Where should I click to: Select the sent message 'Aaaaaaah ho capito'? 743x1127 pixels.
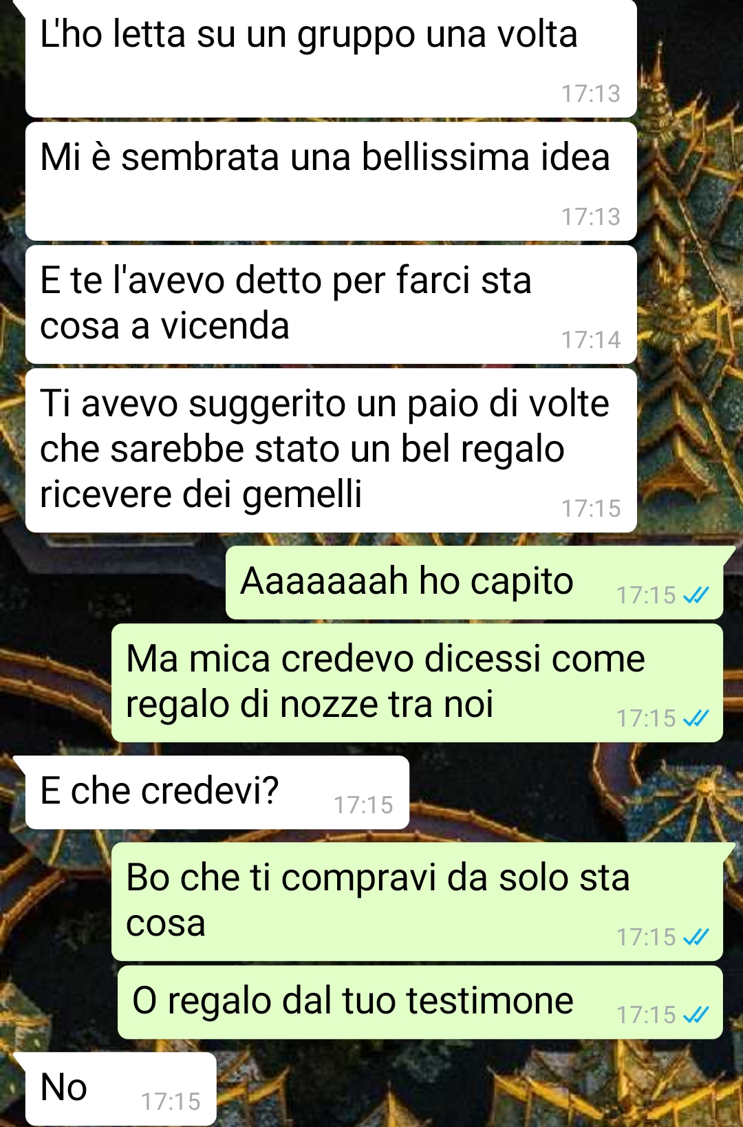474,582
